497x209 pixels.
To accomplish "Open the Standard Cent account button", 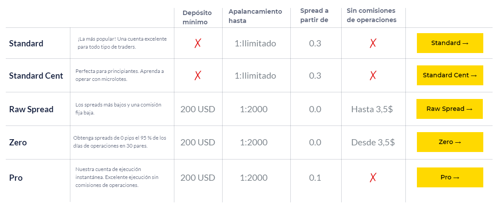I will pos(450,76).
